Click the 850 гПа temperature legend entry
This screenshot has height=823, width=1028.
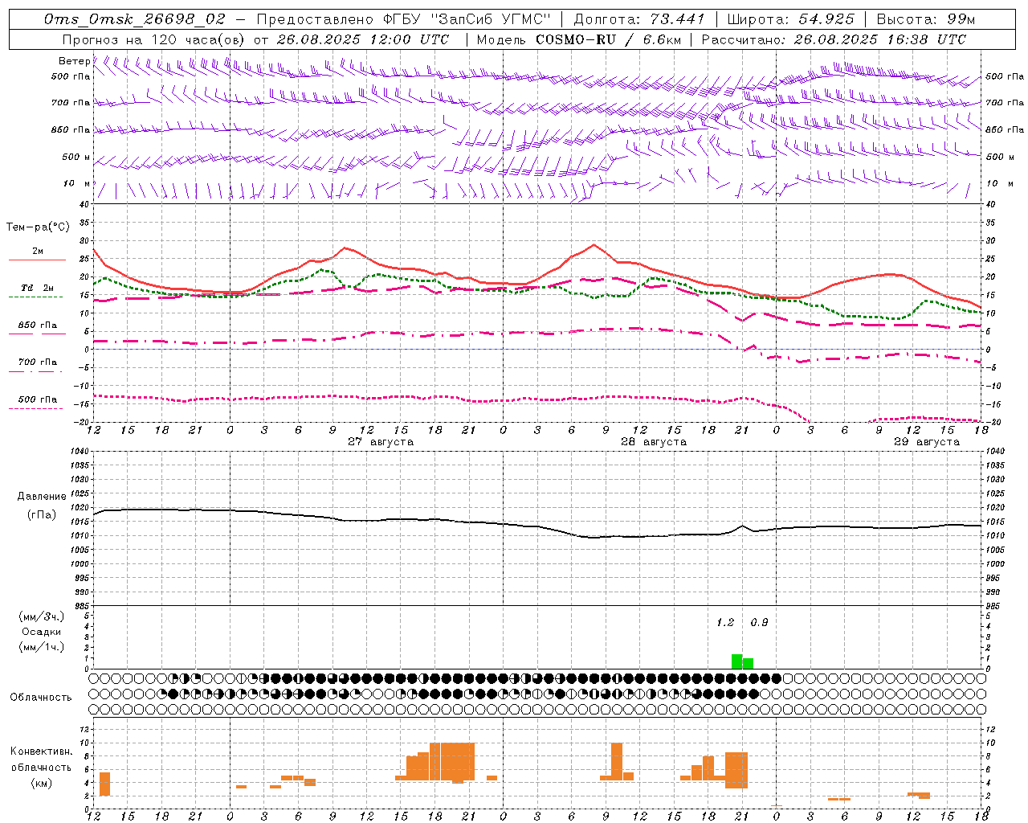click(x=38, y=326)
